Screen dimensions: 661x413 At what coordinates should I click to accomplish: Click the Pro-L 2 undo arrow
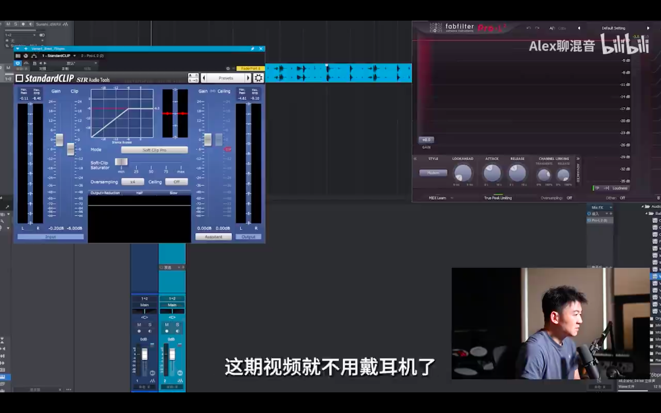pyautogui.click(x=528, y=28)
